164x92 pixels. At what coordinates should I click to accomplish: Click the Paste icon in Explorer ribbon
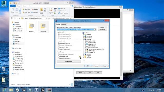point(17,10)
